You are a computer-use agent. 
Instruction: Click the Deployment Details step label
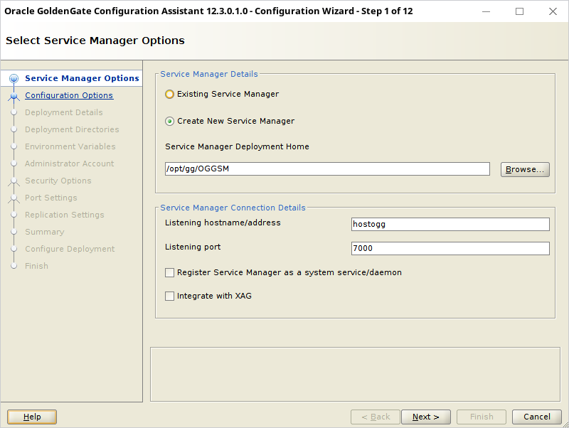[x=64, y=112]
